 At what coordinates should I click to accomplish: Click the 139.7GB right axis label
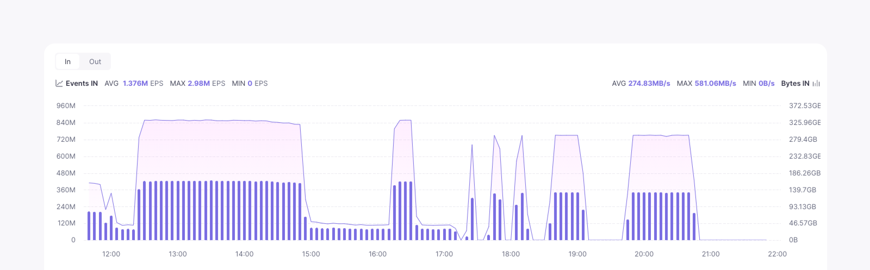tap(803, 190)
